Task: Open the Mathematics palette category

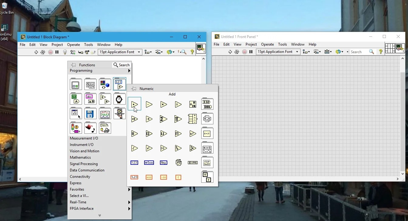Action: pyautogui.click(x=80, y=157)
